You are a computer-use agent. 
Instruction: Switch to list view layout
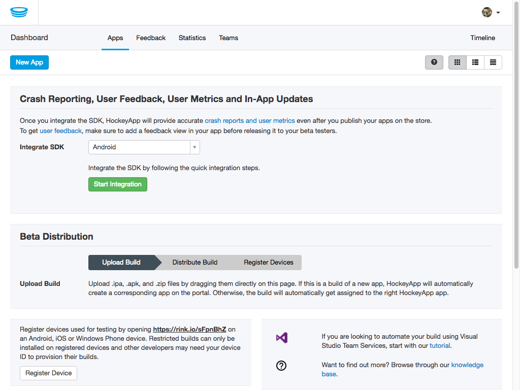[475, 62]
